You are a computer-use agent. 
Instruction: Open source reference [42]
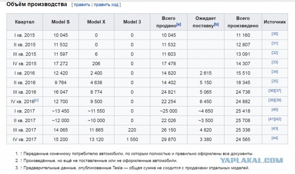click(x=278, y=119)
